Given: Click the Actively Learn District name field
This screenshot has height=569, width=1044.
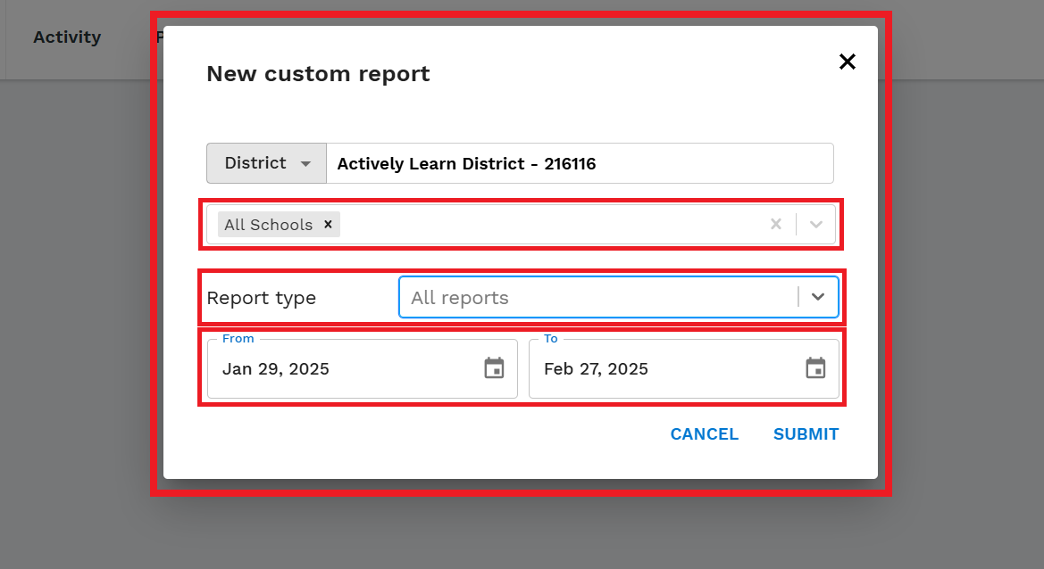Looking at the screenshot, I should 580,163.
